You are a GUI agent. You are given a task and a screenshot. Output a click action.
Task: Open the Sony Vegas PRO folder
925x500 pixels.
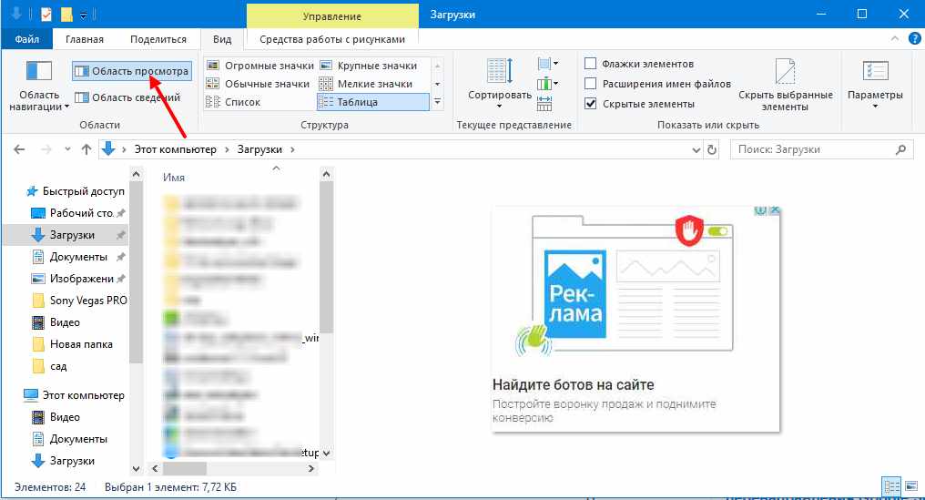pos(78,301)
